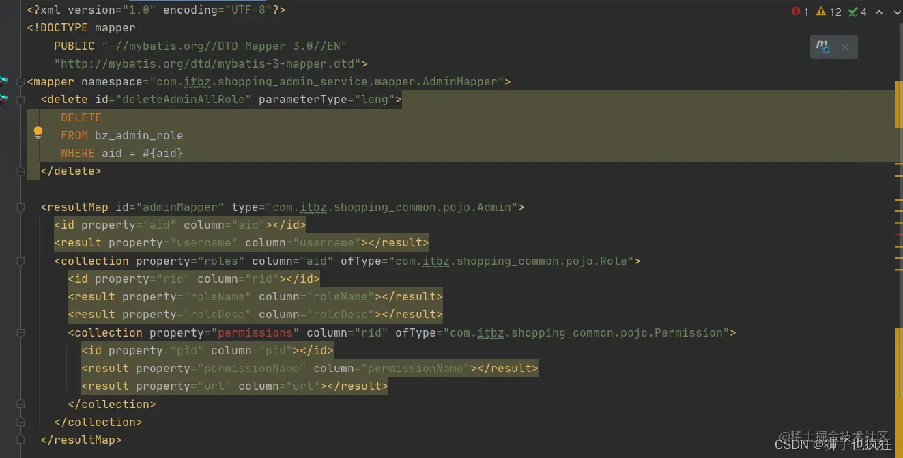Click the adminMapper resultMap id value
903x458 pixels.
point(180,207)
